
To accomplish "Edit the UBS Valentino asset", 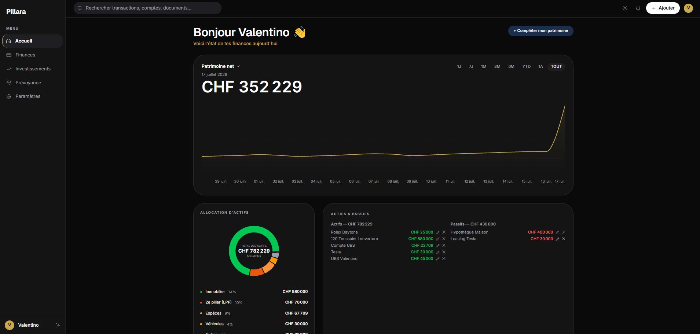I will tap(437, 259).
